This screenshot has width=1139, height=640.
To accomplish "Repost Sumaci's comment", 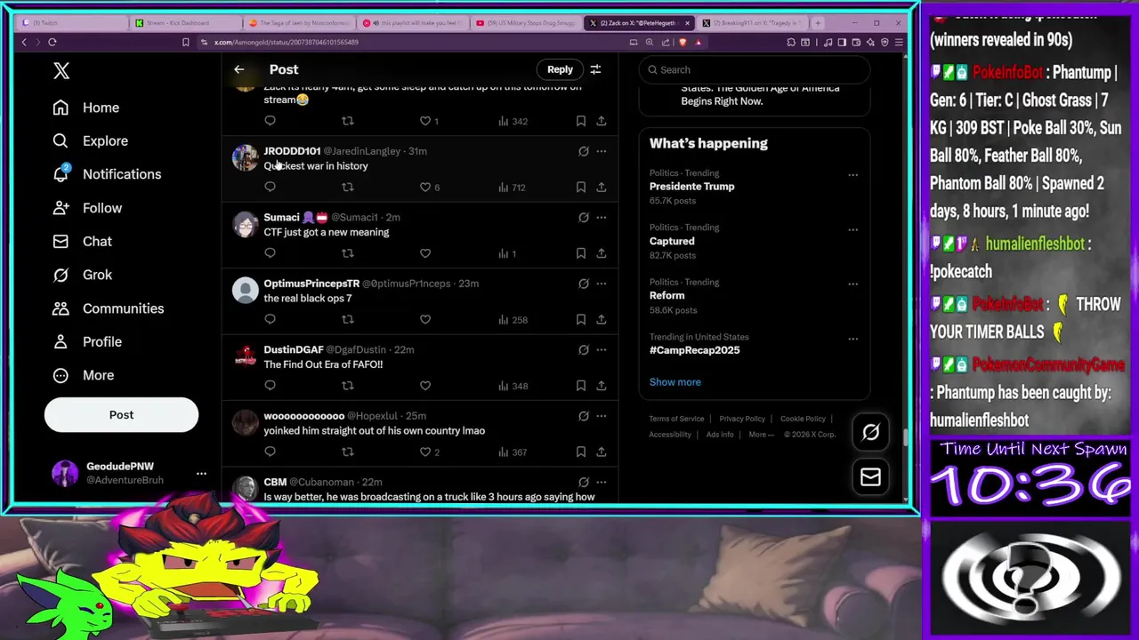I will (348, 253).
